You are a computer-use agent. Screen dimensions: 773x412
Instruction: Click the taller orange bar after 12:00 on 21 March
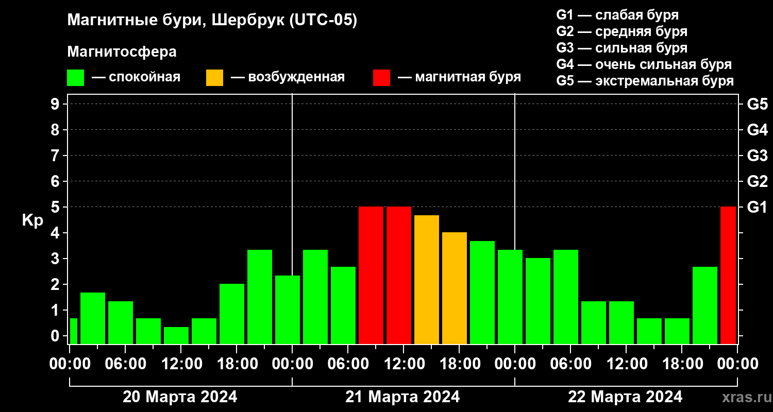[x=427, y=280]
